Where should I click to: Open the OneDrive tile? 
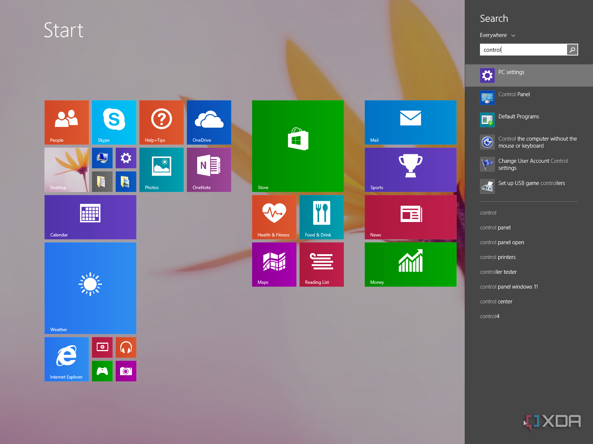(x=209, y=122)
